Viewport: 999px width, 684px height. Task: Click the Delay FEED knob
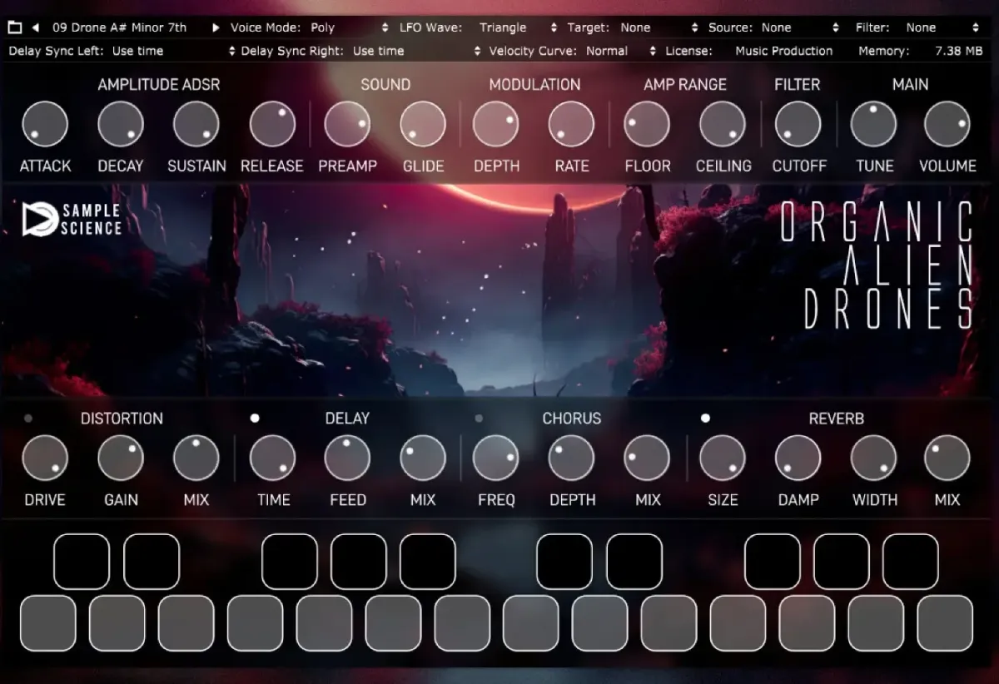(x=347, y=458)
